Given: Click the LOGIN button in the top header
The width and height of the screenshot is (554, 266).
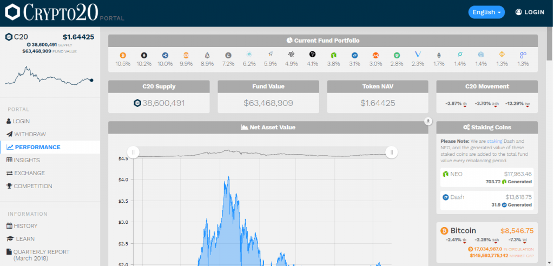Looking at the screenshot, I should (x=530, y=12).
